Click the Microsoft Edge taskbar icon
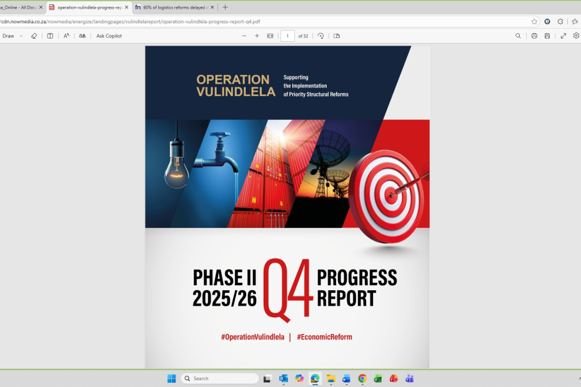This screenshot has width=581, height=387. click(315, 378)
